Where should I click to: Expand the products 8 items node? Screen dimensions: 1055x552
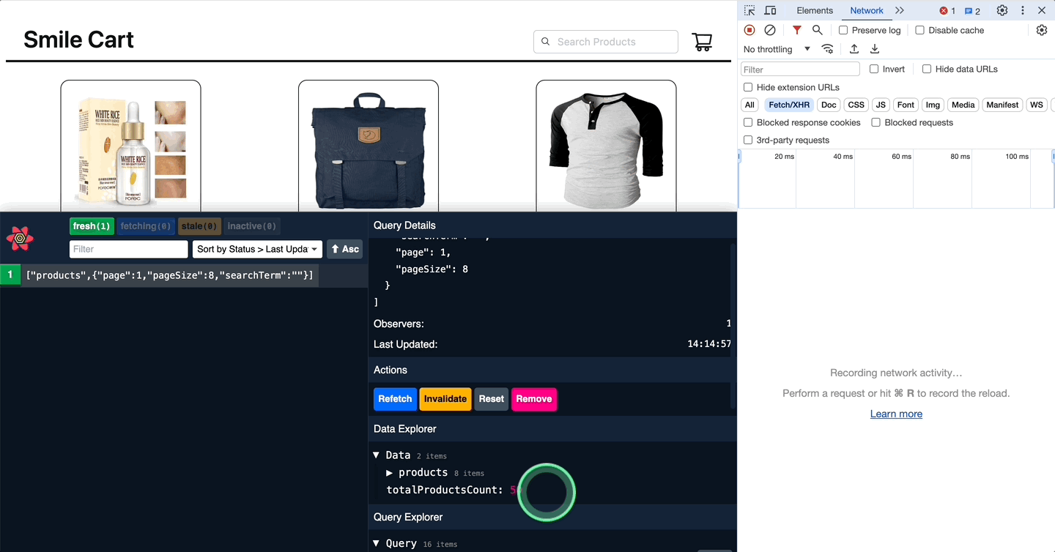pyautogui.click(x=390, y=473)
